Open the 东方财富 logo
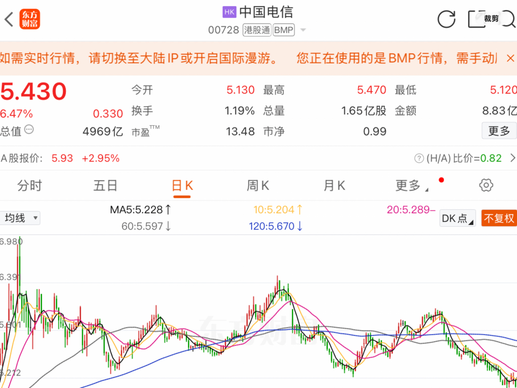 tap(30, 20)
